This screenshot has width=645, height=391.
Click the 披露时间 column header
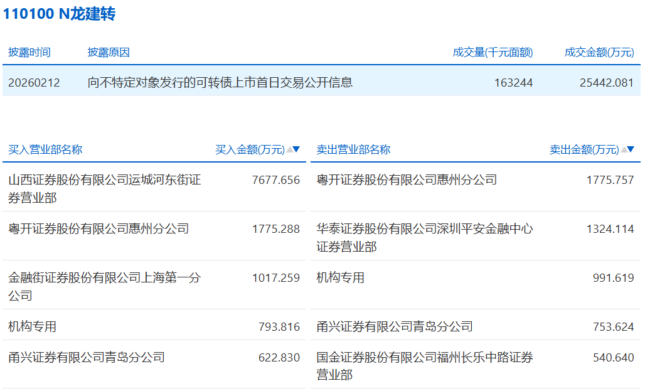[x=29, y=52]
